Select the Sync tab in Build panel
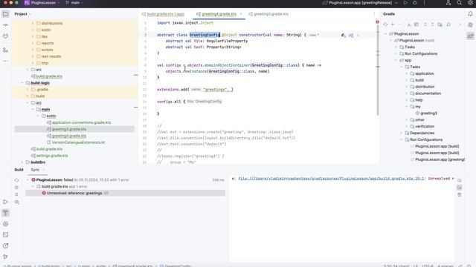 click(x=35, y=170)
